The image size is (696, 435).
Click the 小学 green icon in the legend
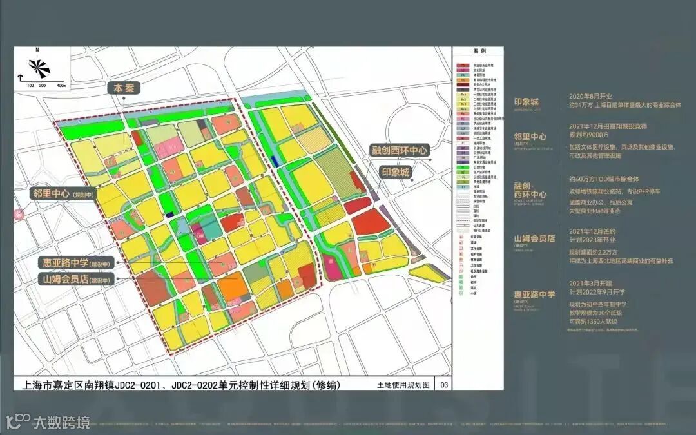tap(461, 293)
